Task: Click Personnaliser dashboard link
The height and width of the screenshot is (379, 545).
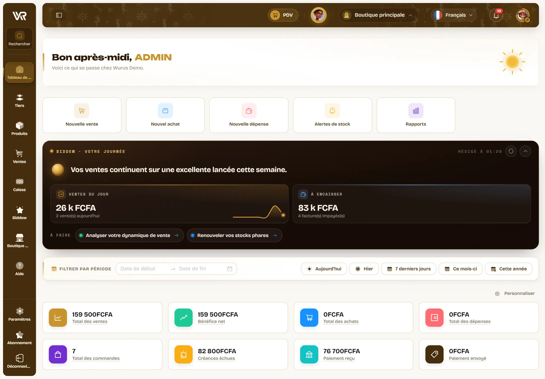Action: coord(515,293)
